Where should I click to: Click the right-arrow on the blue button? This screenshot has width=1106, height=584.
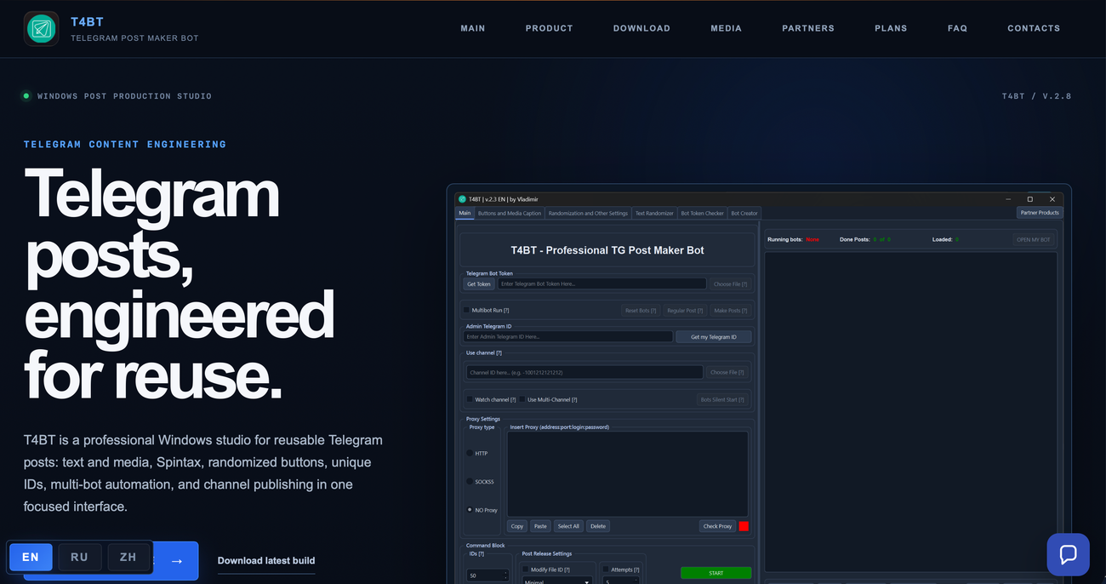[177, 561]
